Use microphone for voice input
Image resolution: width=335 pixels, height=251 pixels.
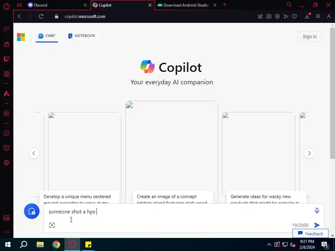click(317, 211)
